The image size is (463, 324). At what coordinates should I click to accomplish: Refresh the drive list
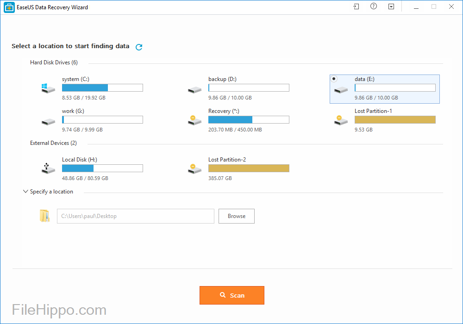139,46
